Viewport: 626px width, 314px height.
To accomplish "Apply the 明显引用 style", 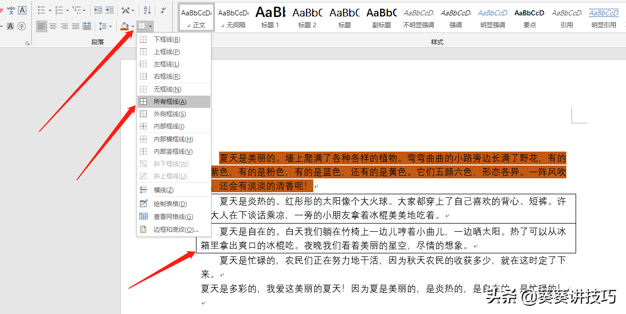I will (604, 17).
